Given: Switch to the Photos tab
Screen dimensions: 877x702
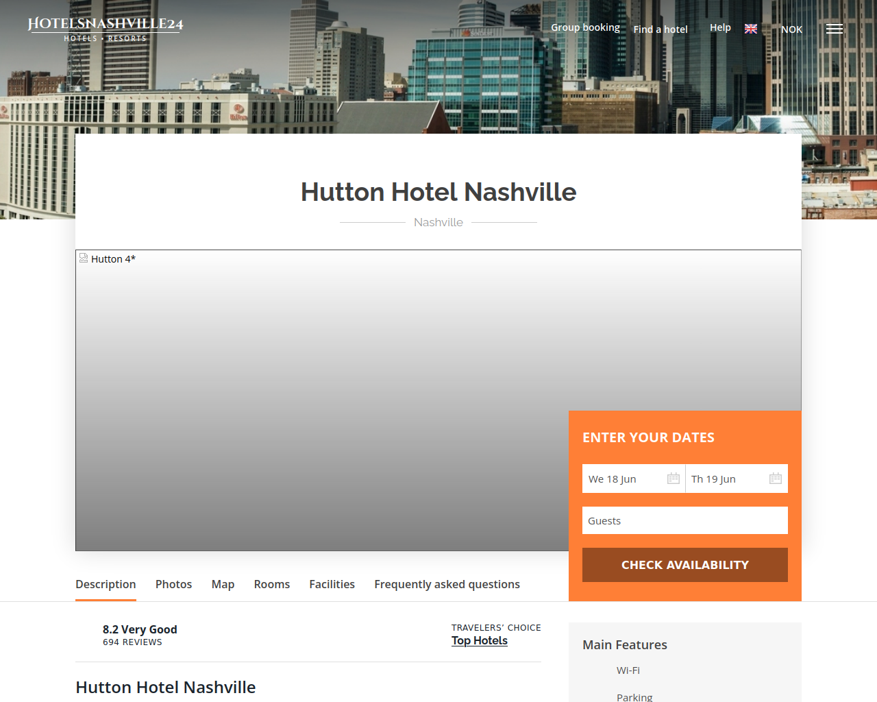Looking at the screenshot, I should [x=173, y=584].
